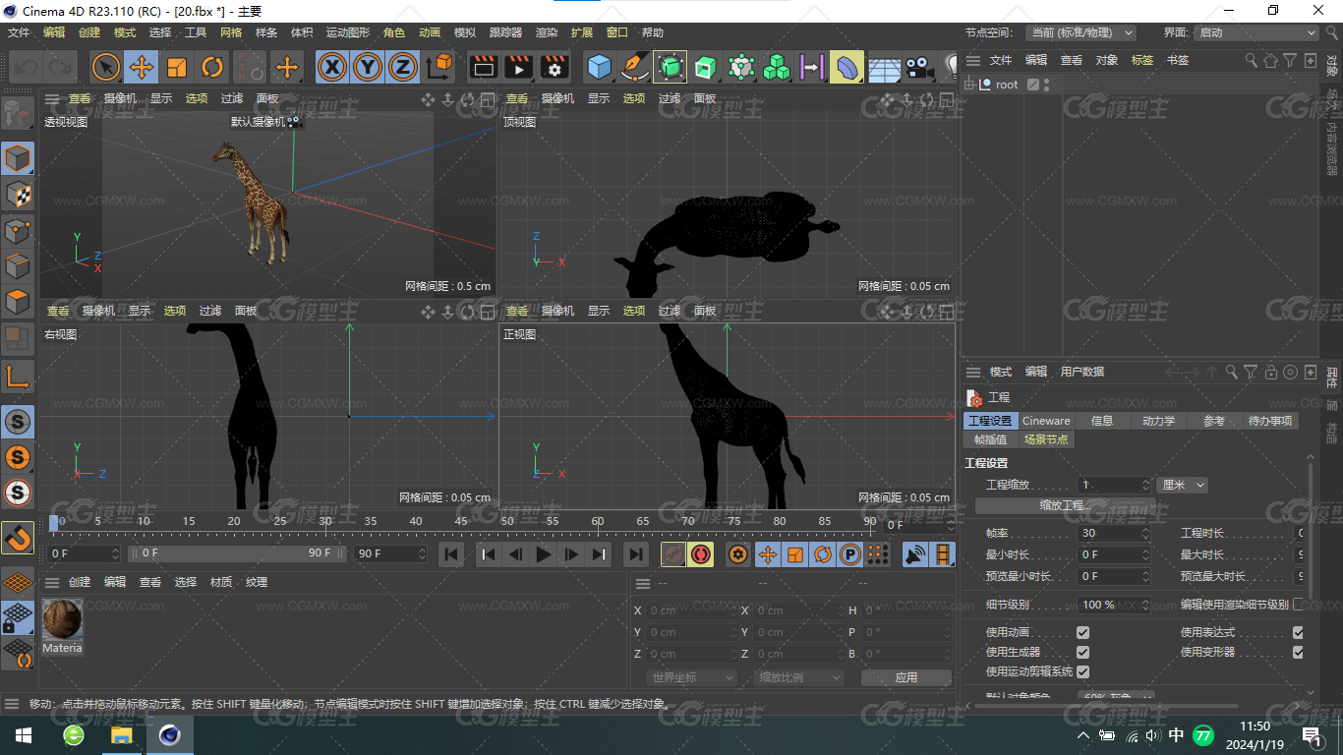Open the Floor environment grid icon
Screen dimensions: 1343x755
coord(883,67)
